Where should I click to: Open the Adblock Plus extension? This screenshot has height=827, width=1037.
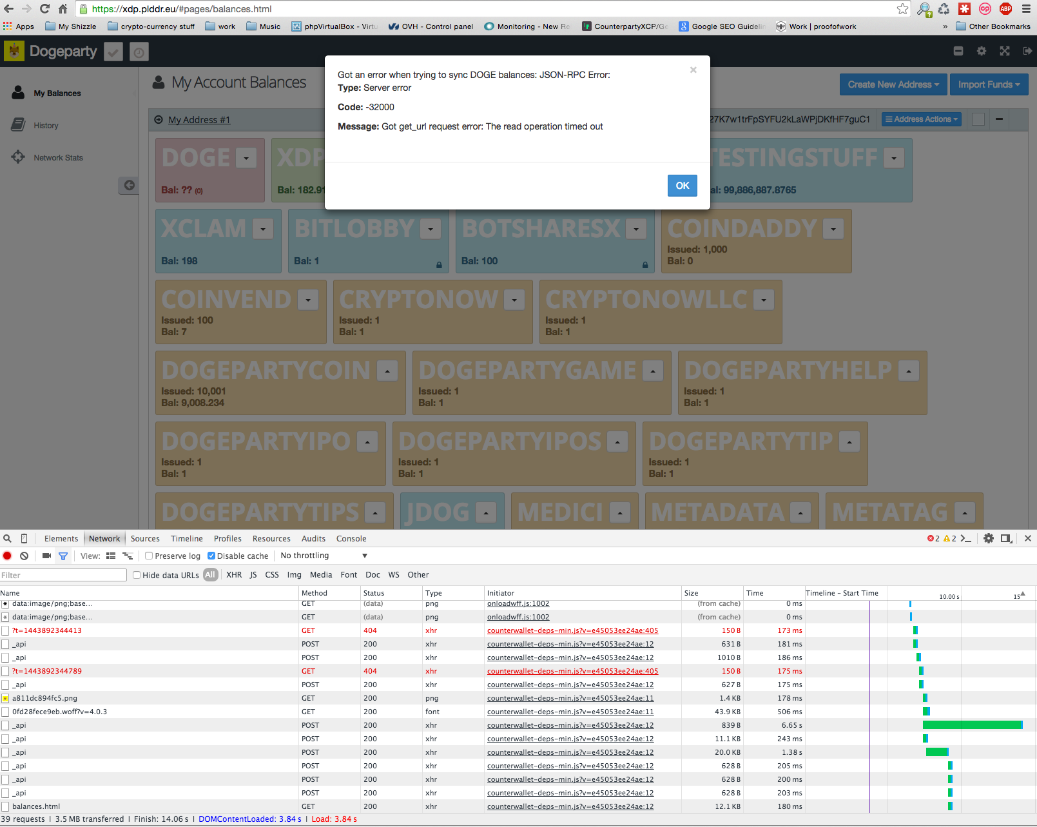[x=1005, y=9]
